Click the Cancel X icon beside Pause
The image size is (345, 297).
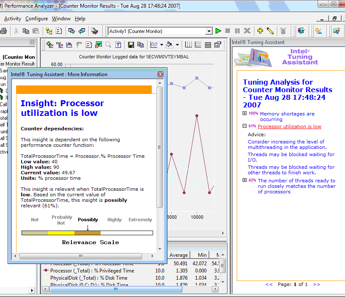[247, 31]
